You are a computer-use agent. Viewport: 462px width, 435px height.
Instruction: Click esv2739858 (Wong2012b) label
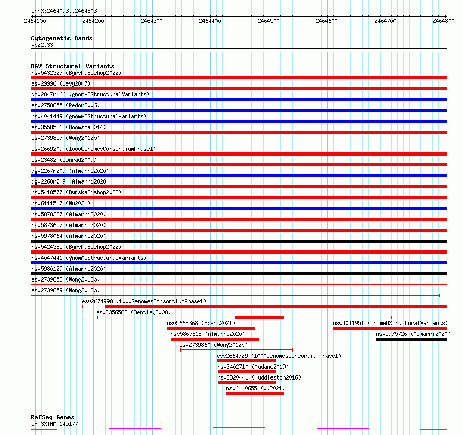coord(65,279)
